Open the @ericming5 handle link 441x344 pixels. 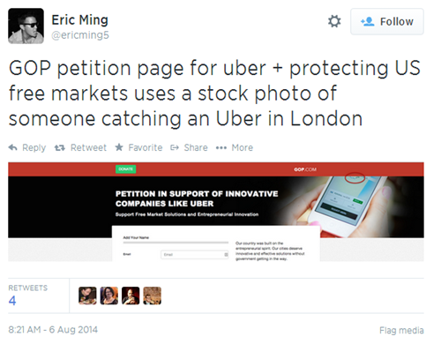tap(80, 35)
